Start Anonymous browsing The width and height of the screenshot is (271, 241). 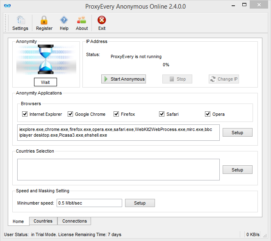123,79
